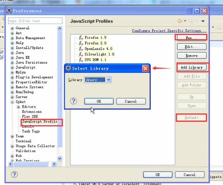Select Java Persistence in tree
This screenshot has width=223, height=185.
coord(31,62)
